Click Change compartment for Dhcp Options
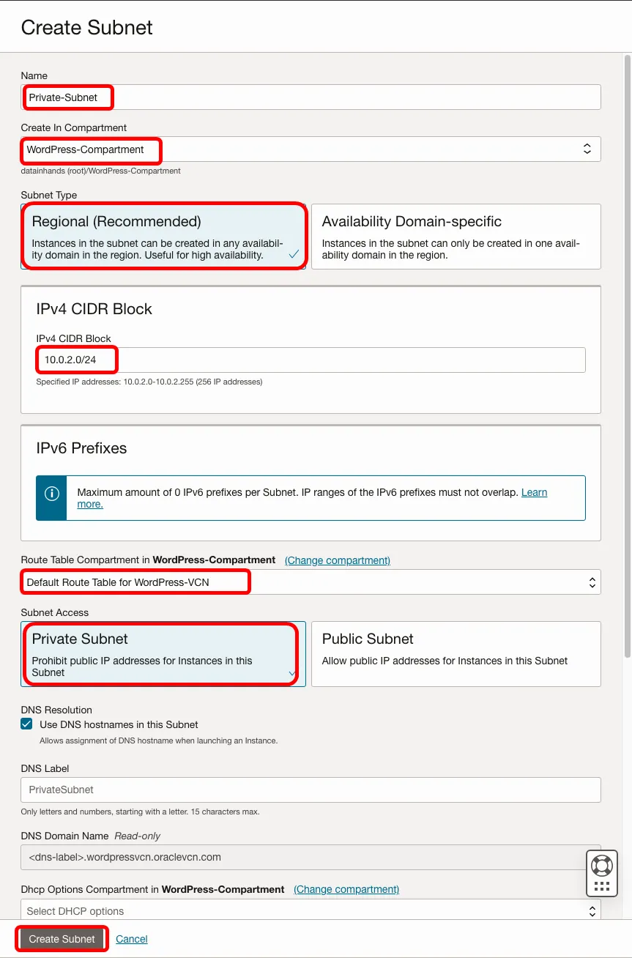Image resolution: width=632 pixels, height=958 pixels. [x=346, y=889]
